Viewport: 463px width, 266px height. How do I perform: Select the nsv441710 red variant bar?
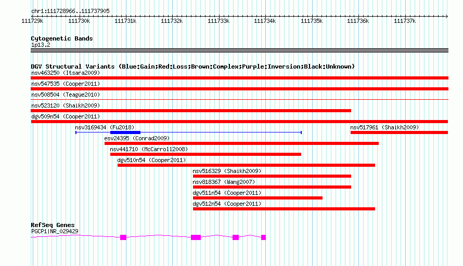206,154
